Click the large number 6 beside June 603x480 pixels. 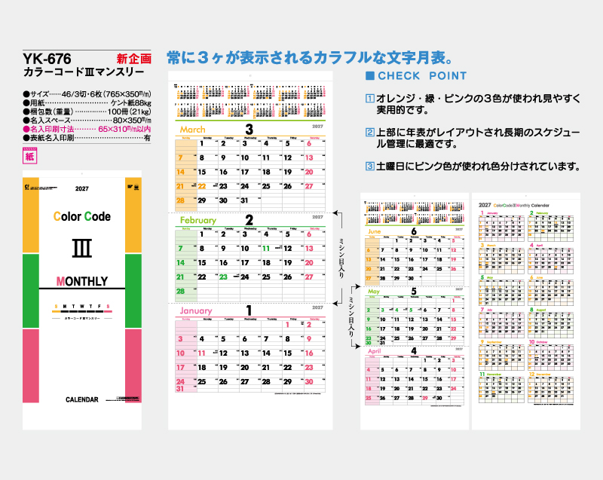click(414, 231)
